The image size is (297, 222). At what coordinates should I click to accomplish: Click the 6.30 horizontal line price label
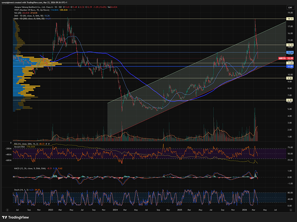click(x=290, y=100)
